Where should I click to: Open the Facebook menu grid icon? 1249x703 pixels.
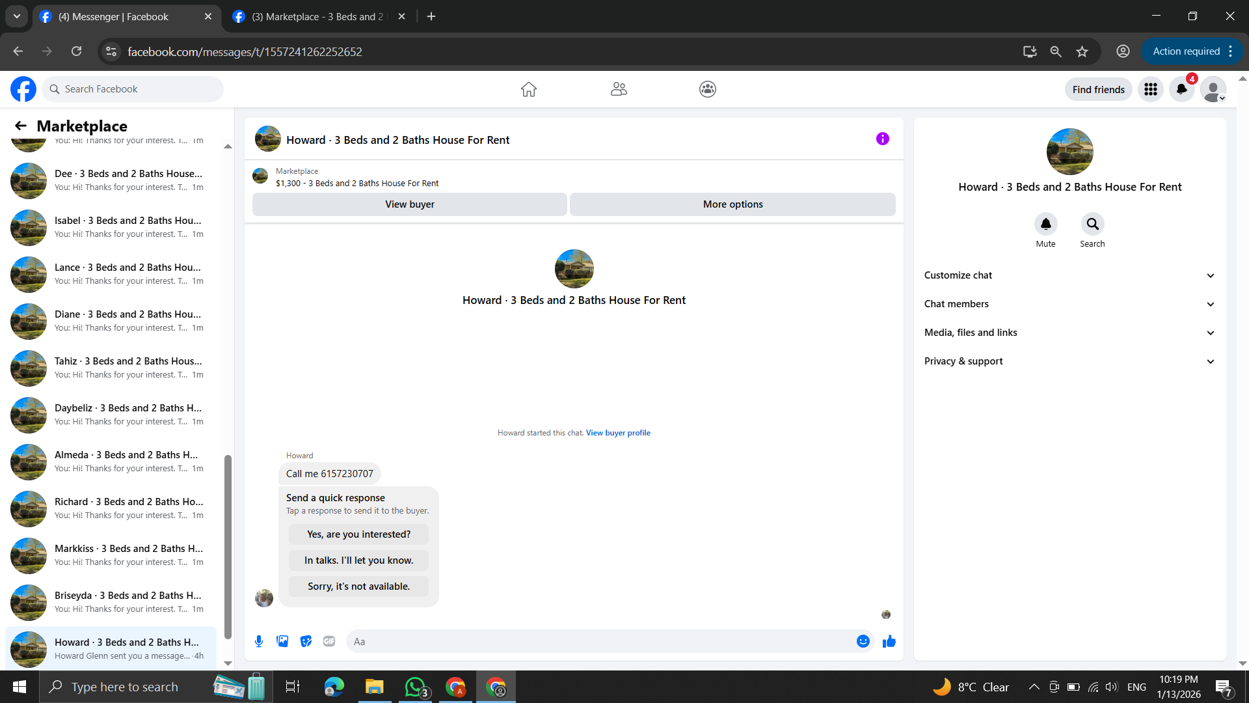click(1151, 89)
